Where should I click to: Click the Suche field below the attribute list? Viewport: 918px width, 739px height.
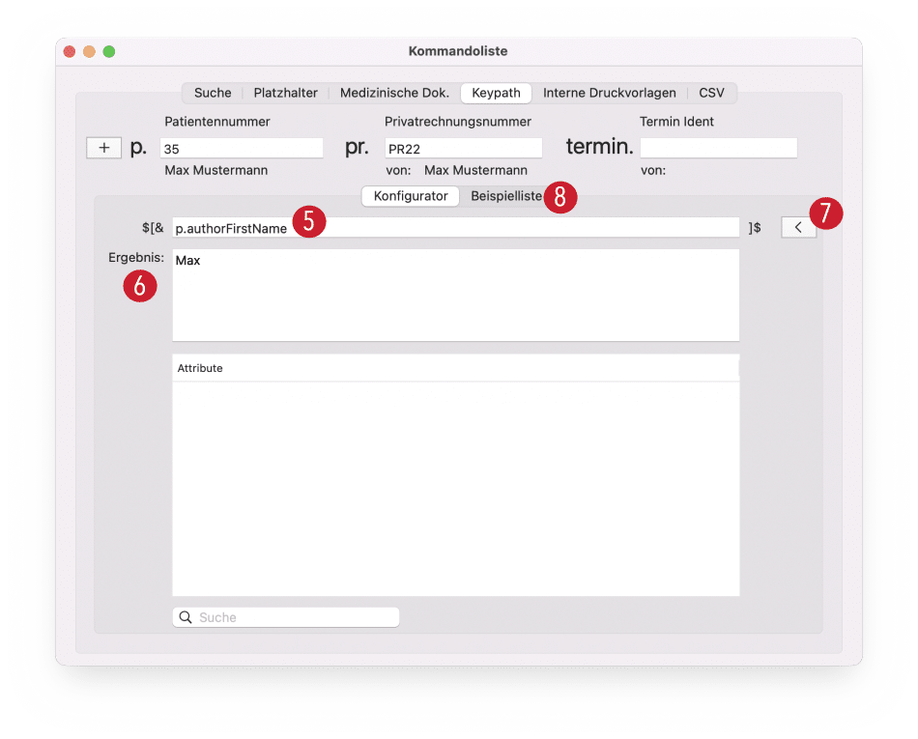point(286,617)
